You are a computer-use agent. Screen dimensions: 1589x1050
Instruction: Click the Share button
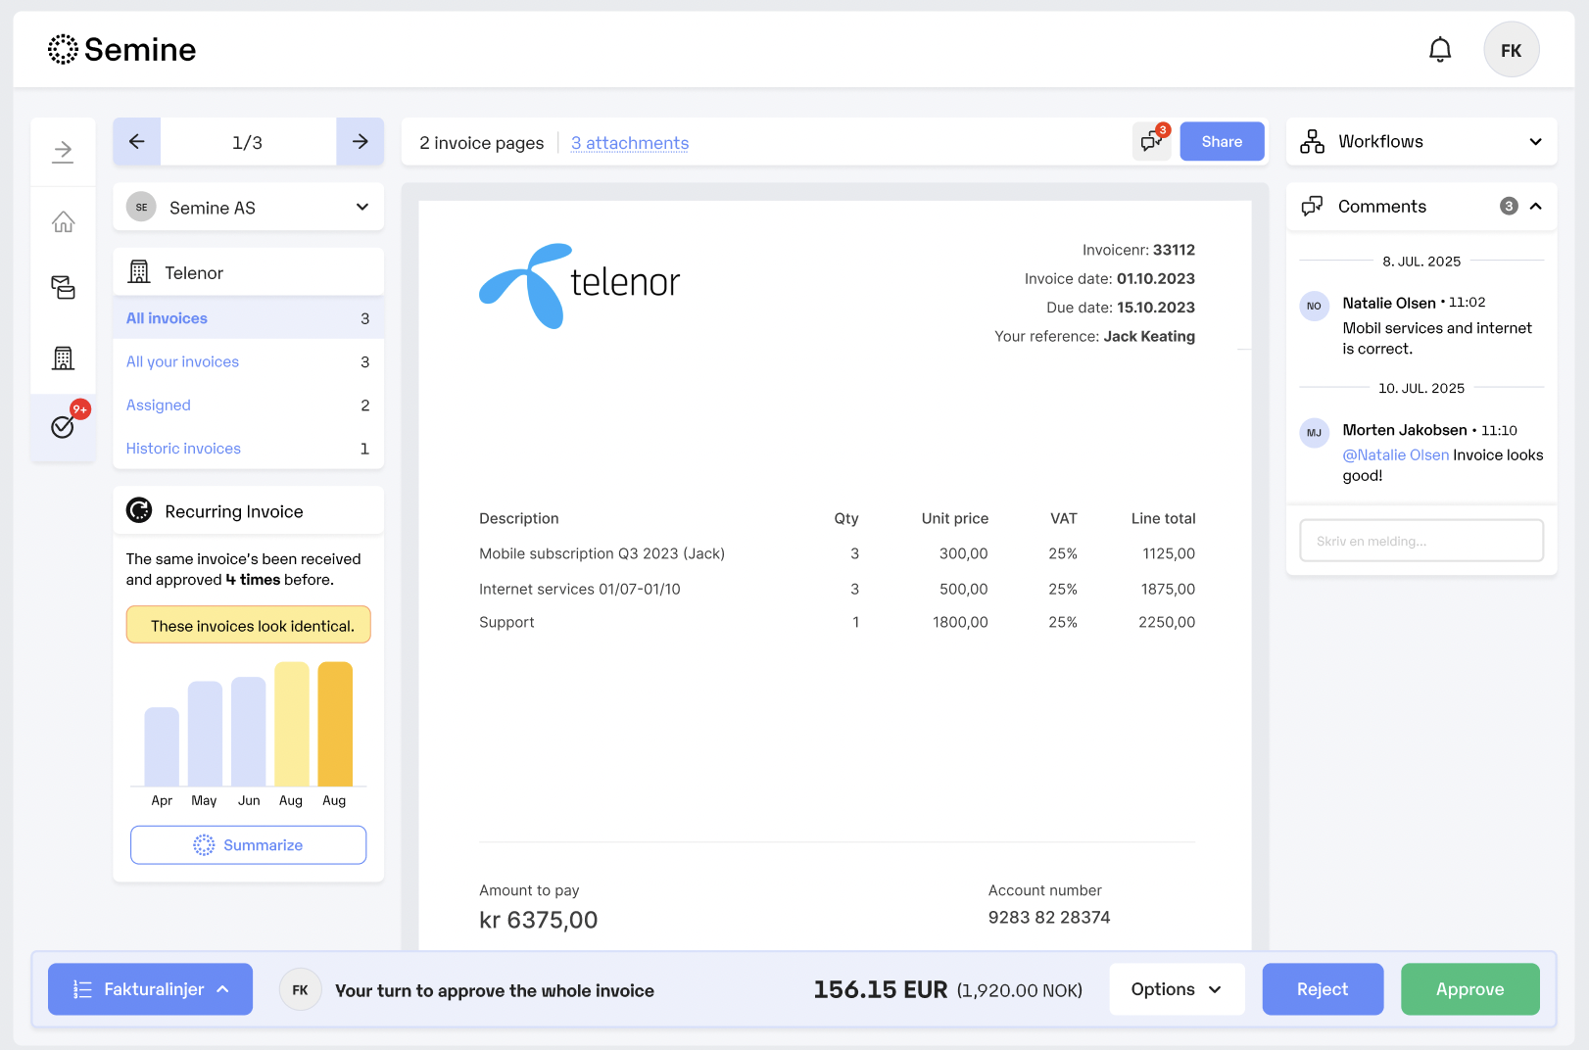[1222, 142]
